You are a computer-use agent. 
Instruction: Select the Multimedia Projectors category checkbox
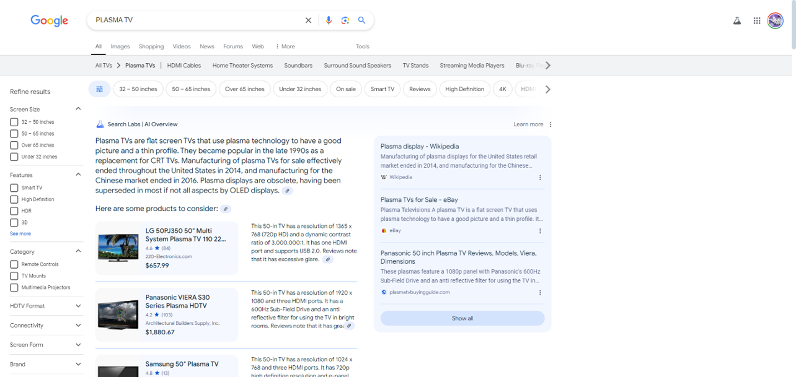(14, 287)
